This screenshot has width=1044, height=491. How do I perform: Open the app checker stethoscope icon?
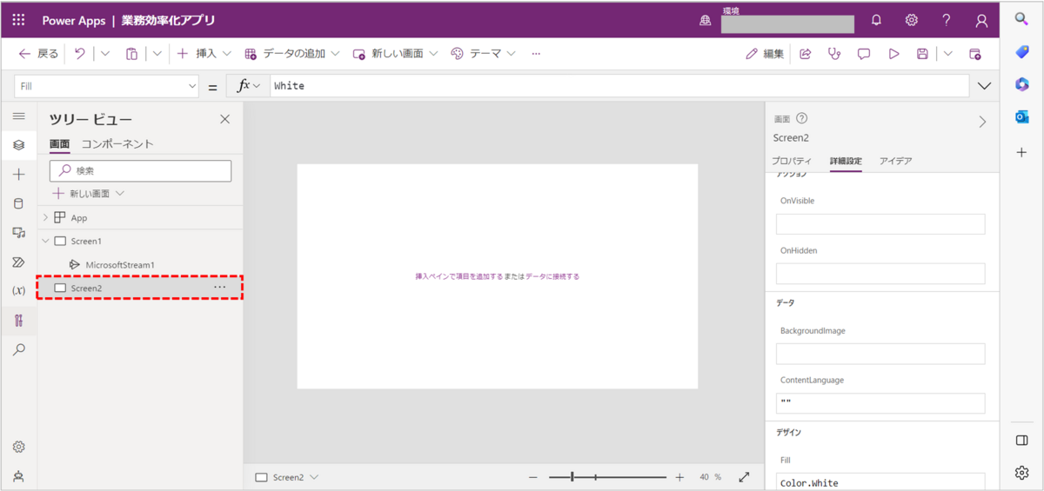[x=834, y=54]
